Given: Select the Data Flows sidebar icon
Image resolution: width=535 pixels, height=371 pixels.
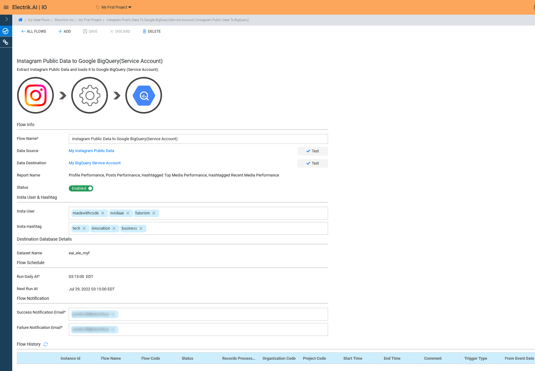Looking at the screenshot, I should [6, 31].
